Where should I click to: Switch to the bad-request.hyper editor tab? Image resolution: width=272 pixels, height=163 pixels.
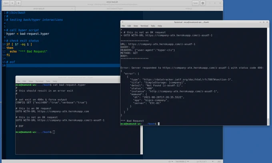click(115, 8)
